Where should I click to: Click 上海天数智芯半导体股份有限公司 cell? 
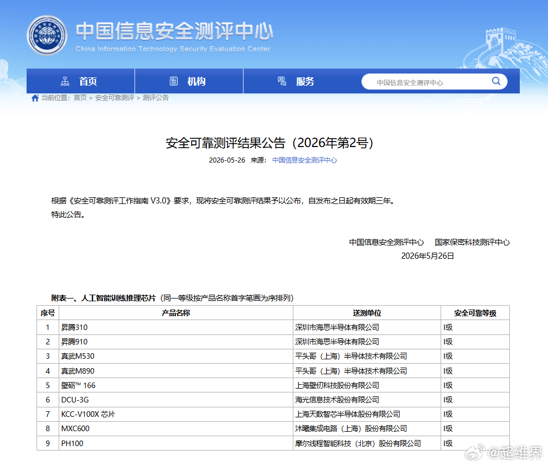point(367,415)
